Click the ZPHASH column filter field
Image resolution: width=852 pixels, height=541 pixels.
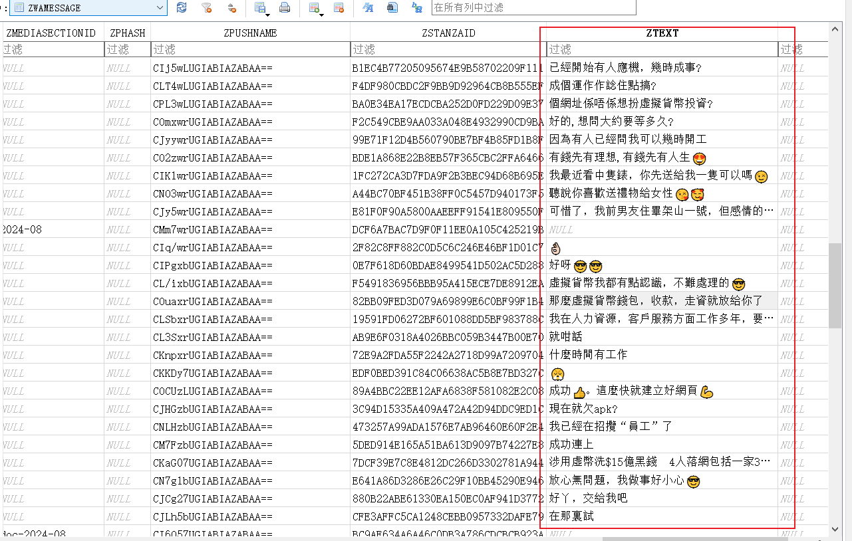point(128,49)
